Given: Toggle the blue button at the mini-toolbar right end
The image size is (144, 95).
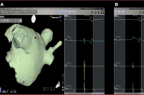Looking at the screenshot, I should tap(20, 21).
